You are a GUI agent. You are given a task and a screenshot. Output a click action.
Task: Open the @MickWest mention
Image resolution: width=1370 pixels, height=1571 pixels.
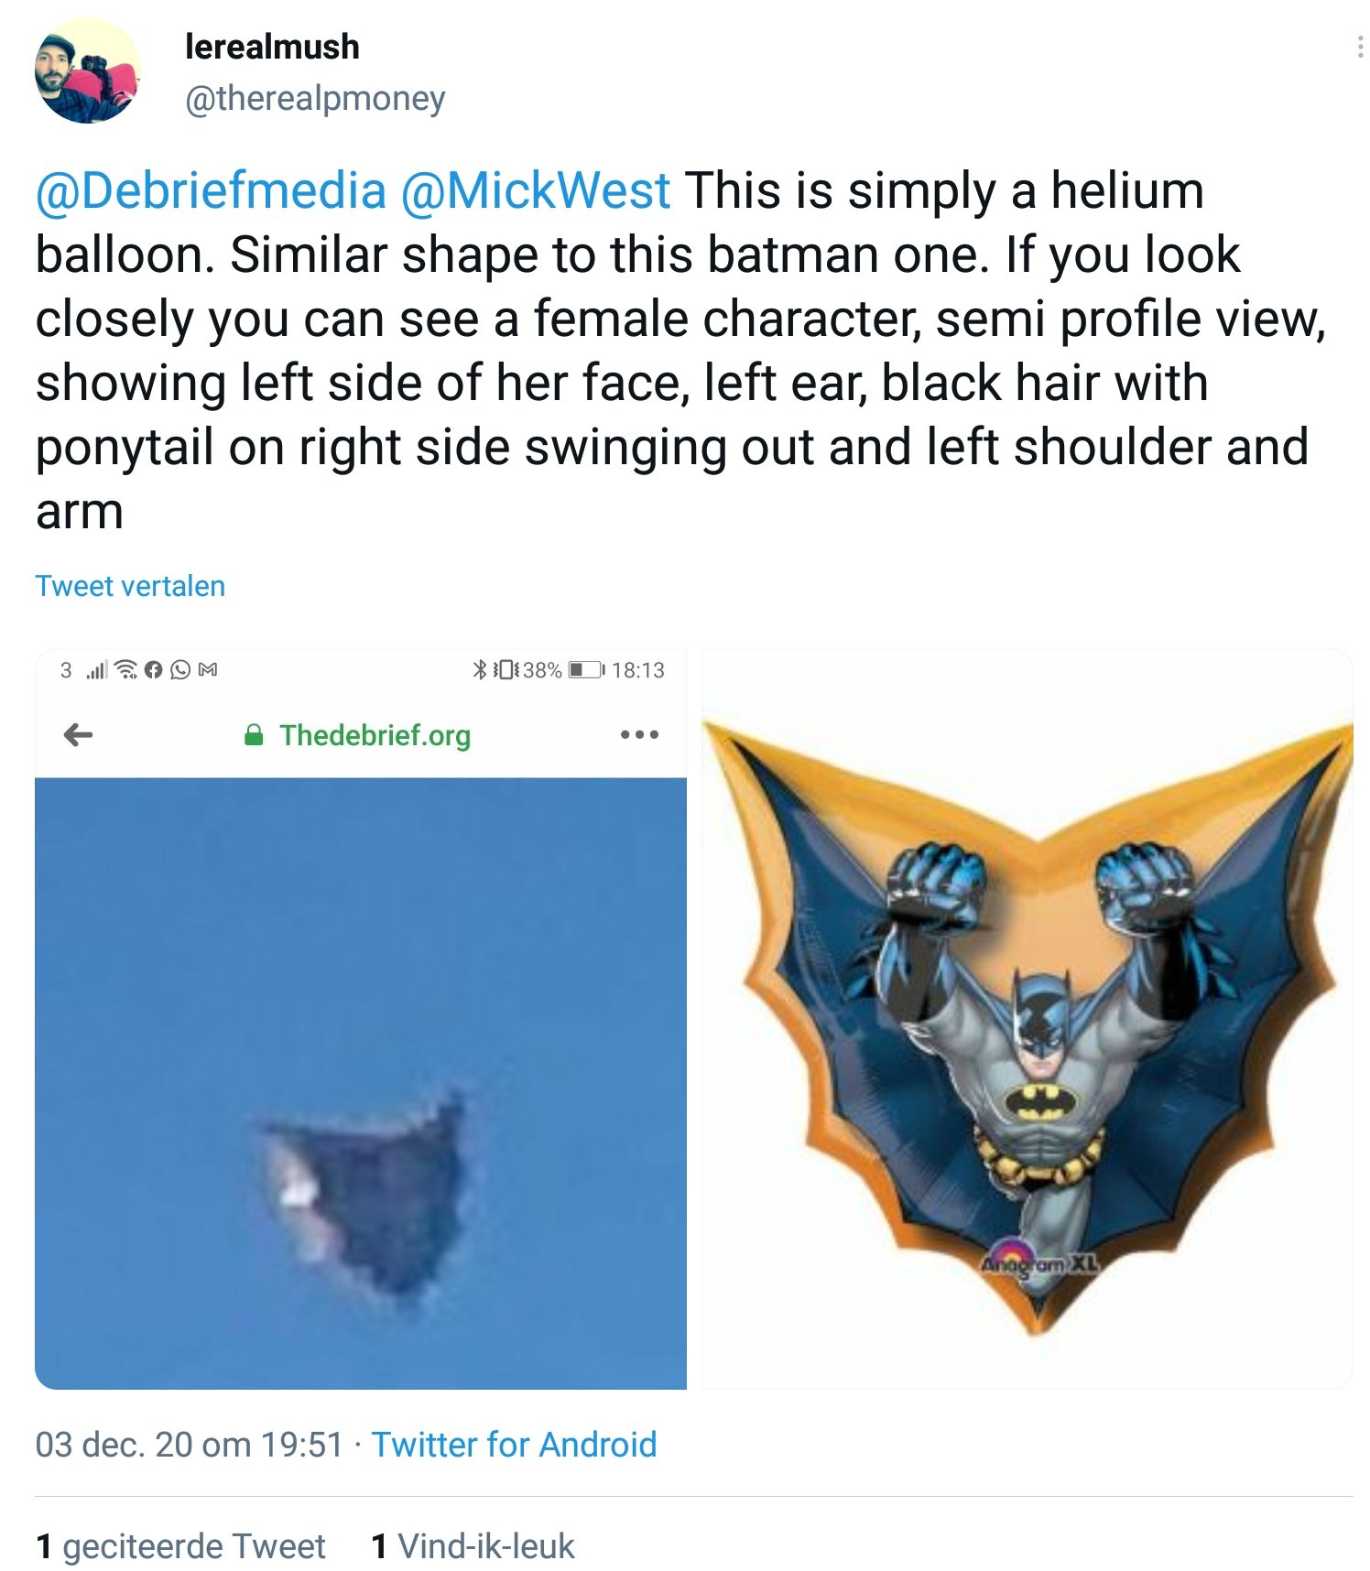pos(536,190)
